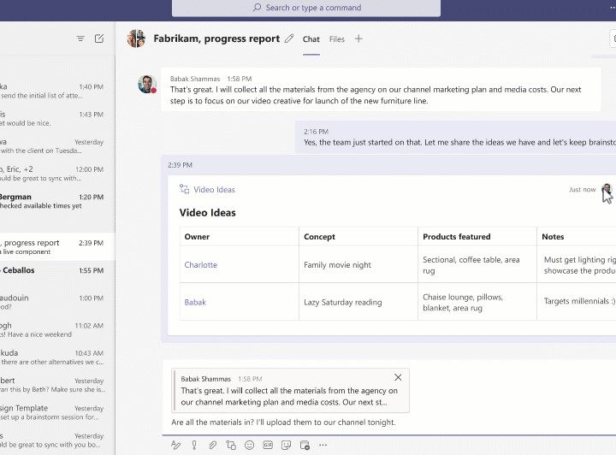Click Babak Shammas avatar in chat
The width and height of the screenshot is (616, 455).
[x=147, y=84]
